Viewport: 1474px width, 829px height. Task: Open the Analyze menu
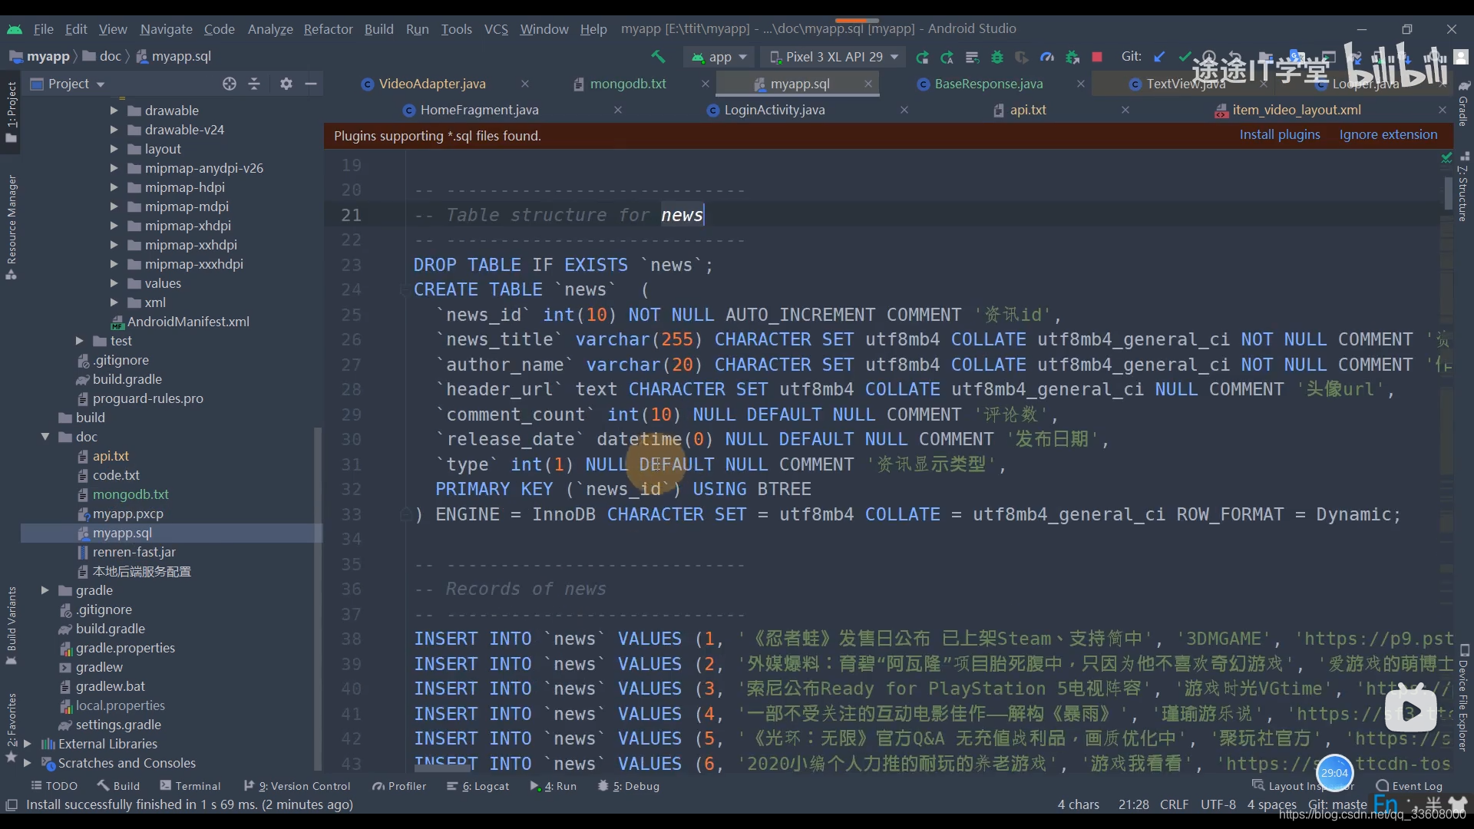point(270,29)
